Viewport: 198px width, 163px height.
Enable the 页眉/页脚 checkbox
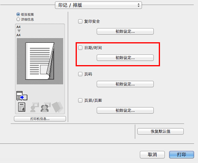[80, 101]
